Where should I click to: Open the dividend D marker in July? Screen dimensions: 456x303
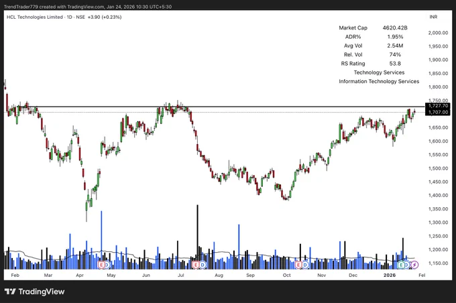203,265
